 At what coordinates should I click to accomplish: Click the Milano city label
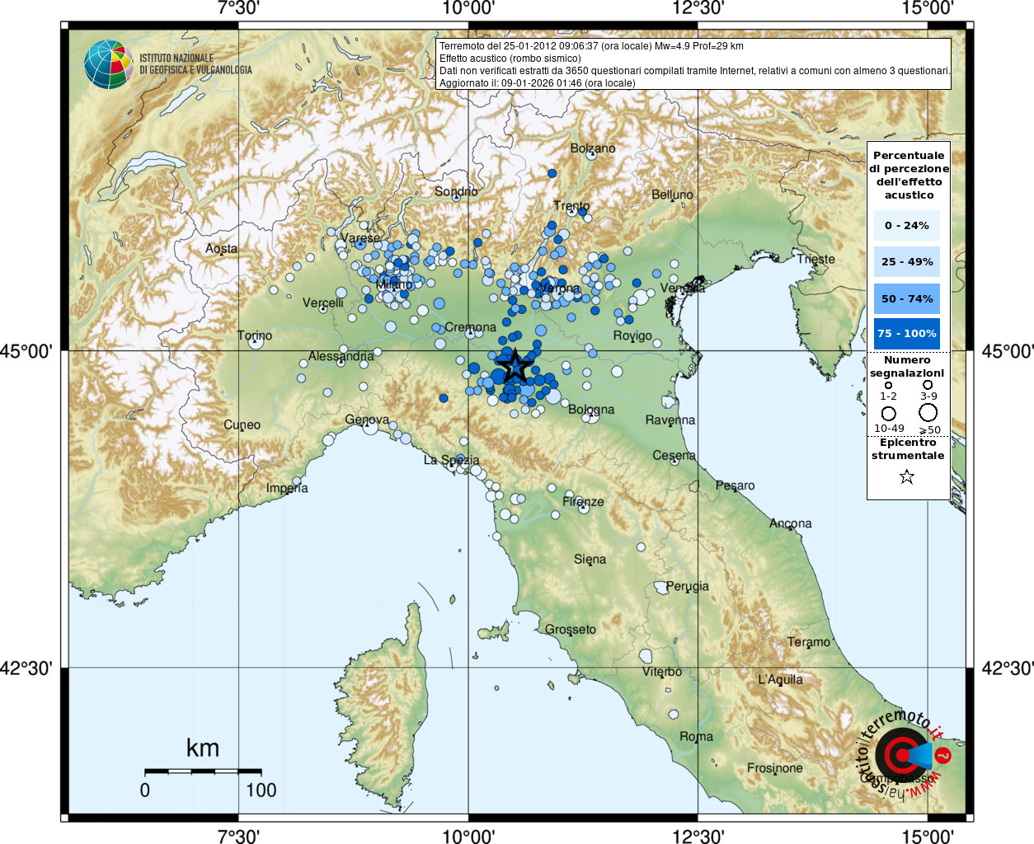[x=394, y=284]
